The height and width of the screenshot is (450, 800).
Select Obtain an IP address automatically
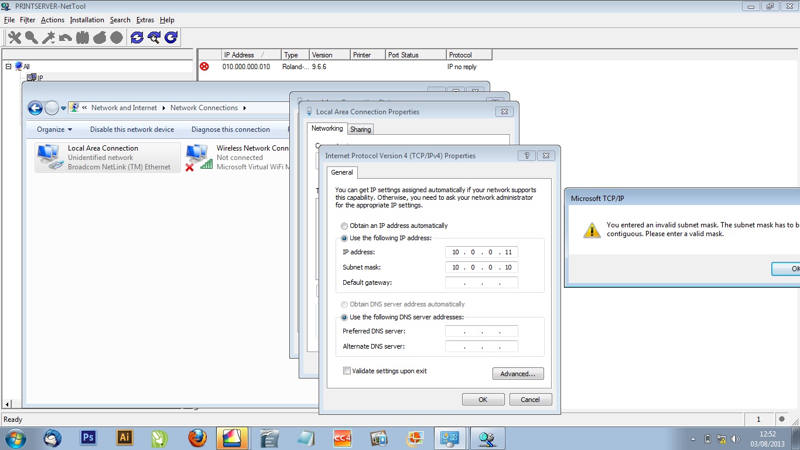coord(344,226)
